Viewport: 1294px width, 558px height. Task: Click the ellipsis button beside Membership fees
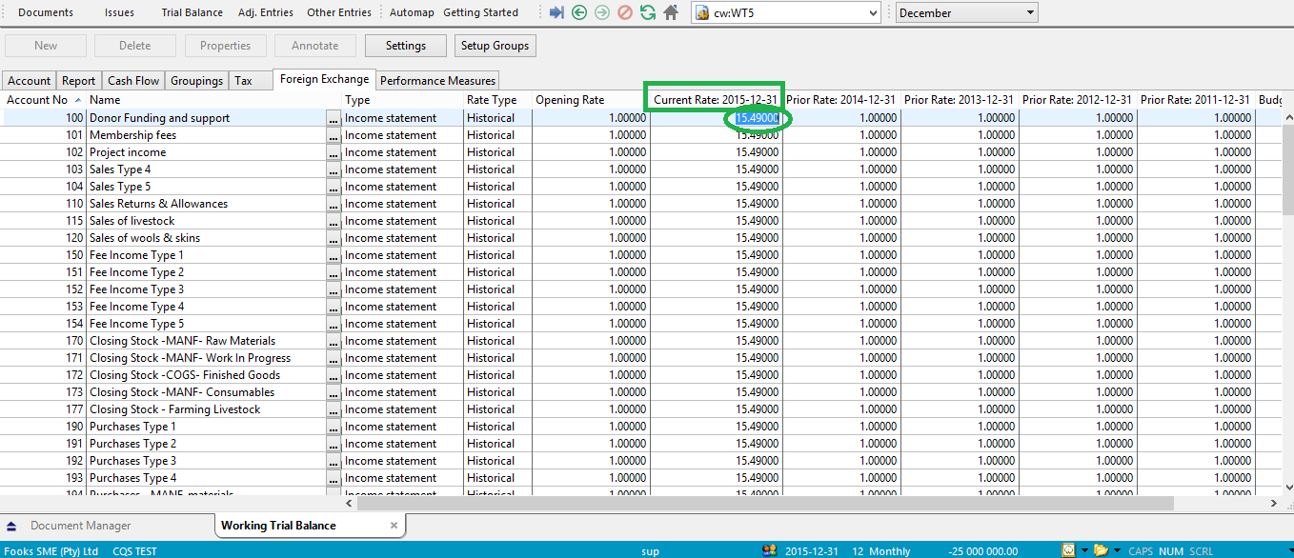click(x=334, y=136)
